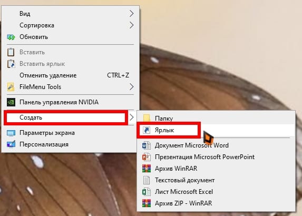Expand the Сортировка submenu arrow
The image size is (302, 216).
tap(131, 25)
